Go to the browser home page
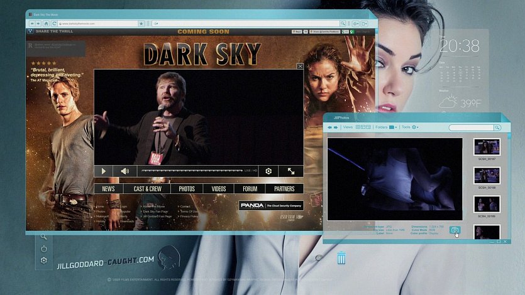This screenshot has width=525, height=295. click(47, 24)
